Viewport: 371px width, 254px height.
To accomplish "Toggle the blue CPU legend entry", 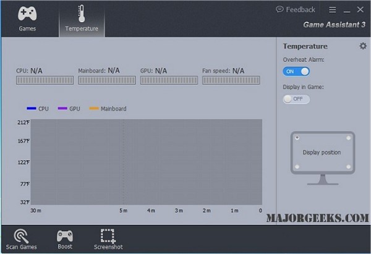I will click(38, 109).
